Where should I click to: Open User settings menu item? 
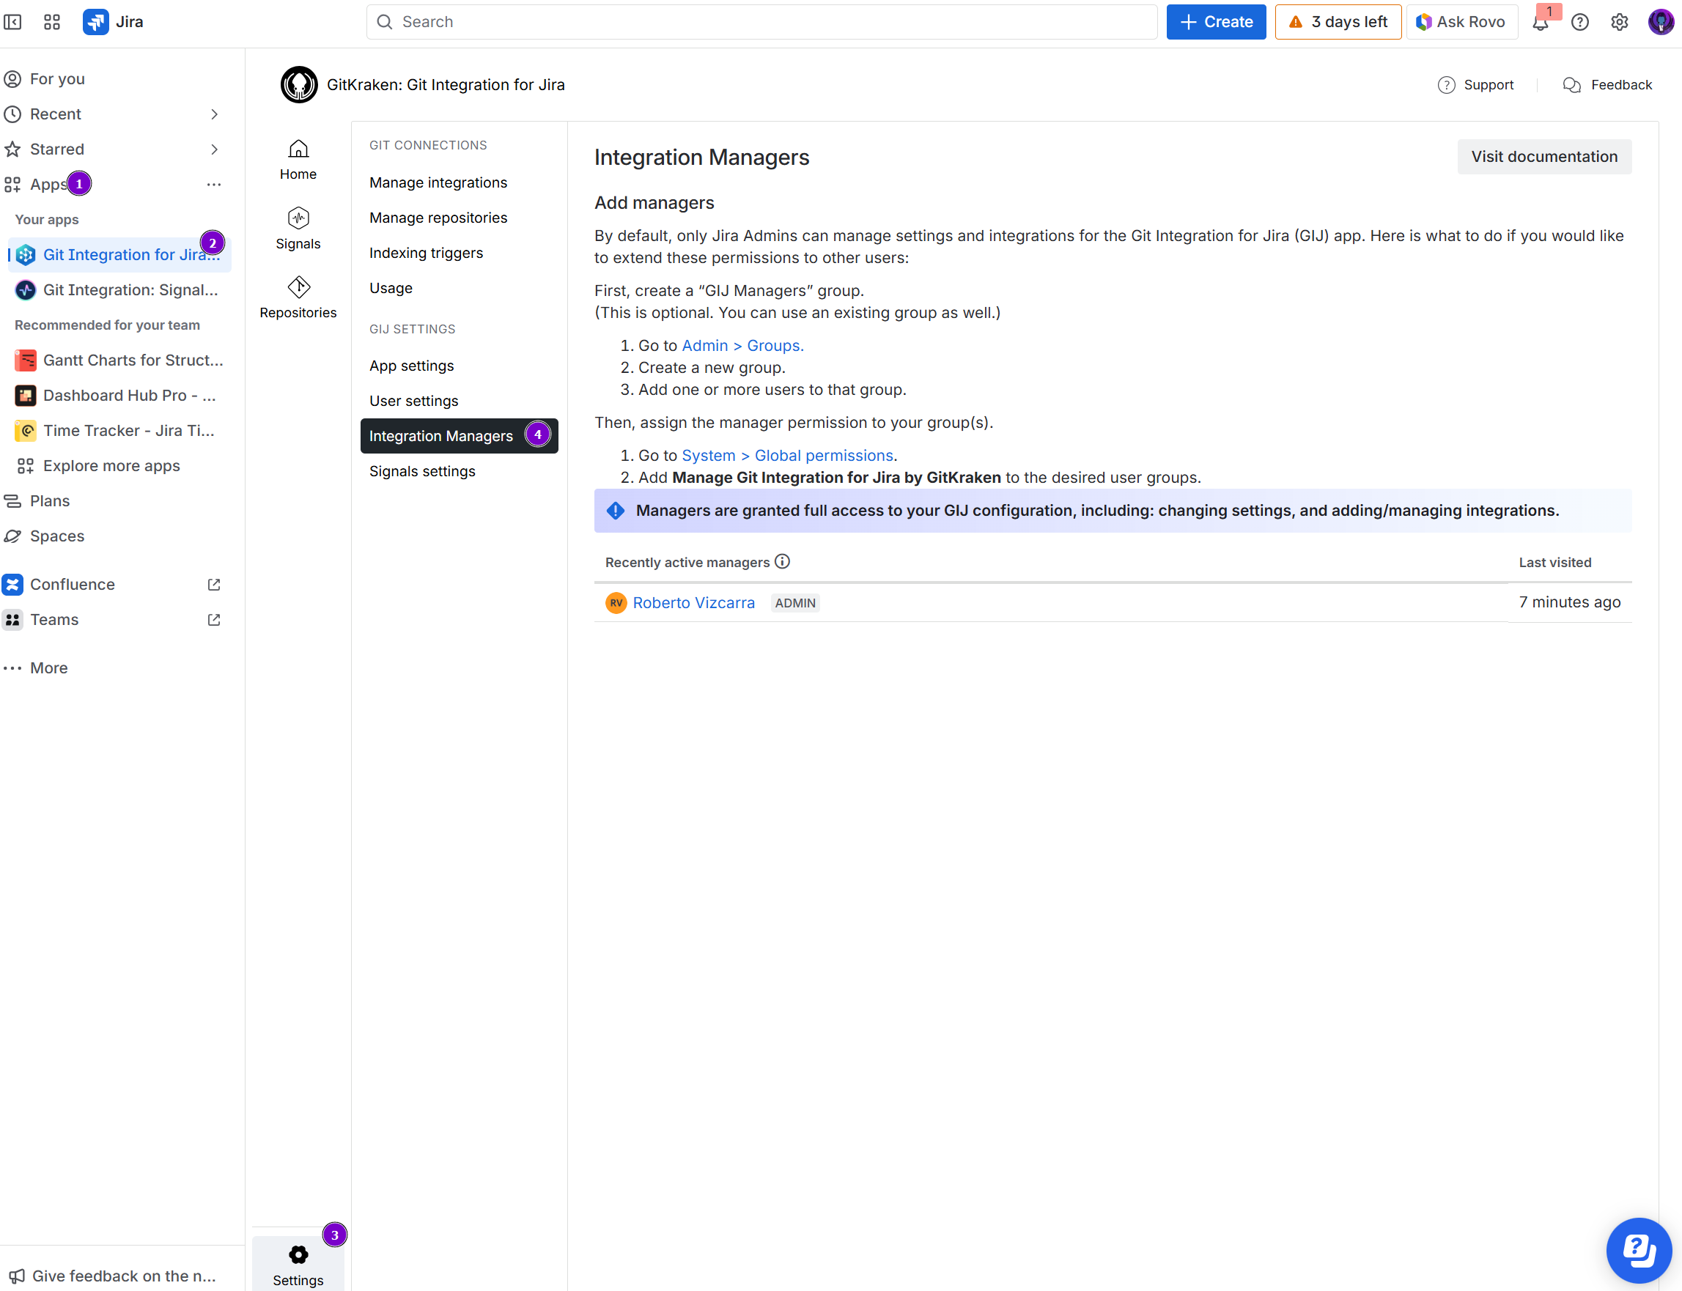point(413,400)
